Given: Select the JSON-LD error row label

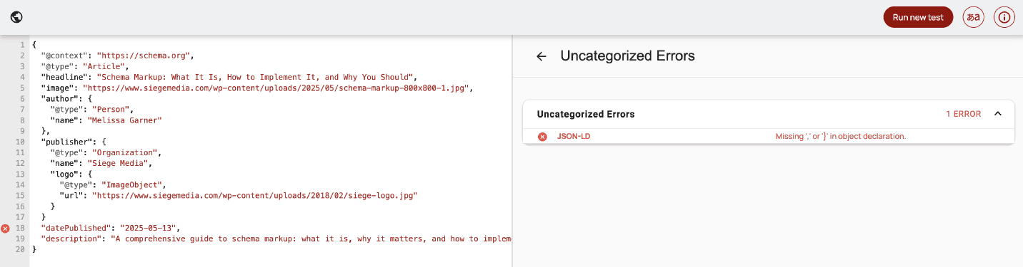Looking at the screenshot, I should [x=574, y=137].
